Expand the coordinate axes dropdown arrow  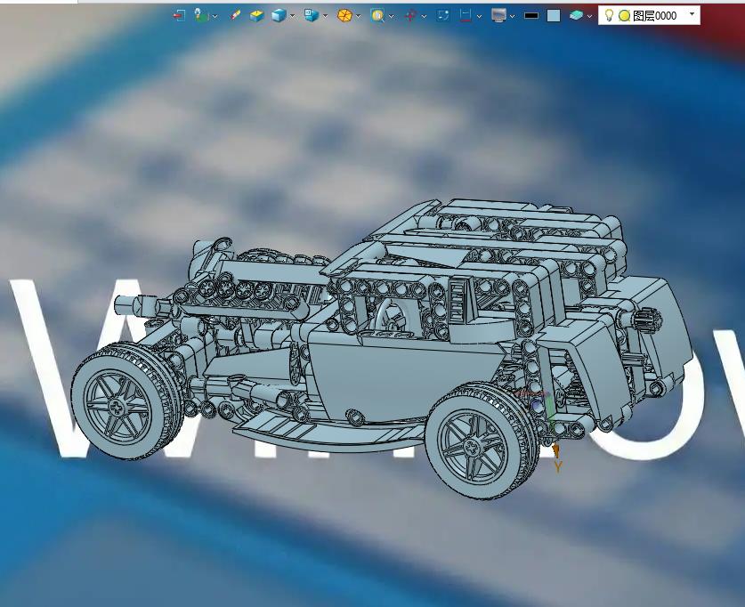pyautogui.click(x=424, y=16)
